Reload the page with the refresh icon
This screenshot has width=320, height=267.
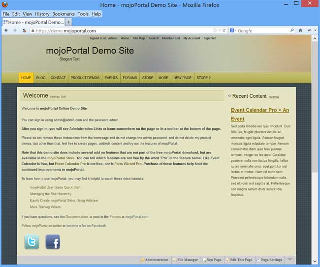[x=225, y=30]
